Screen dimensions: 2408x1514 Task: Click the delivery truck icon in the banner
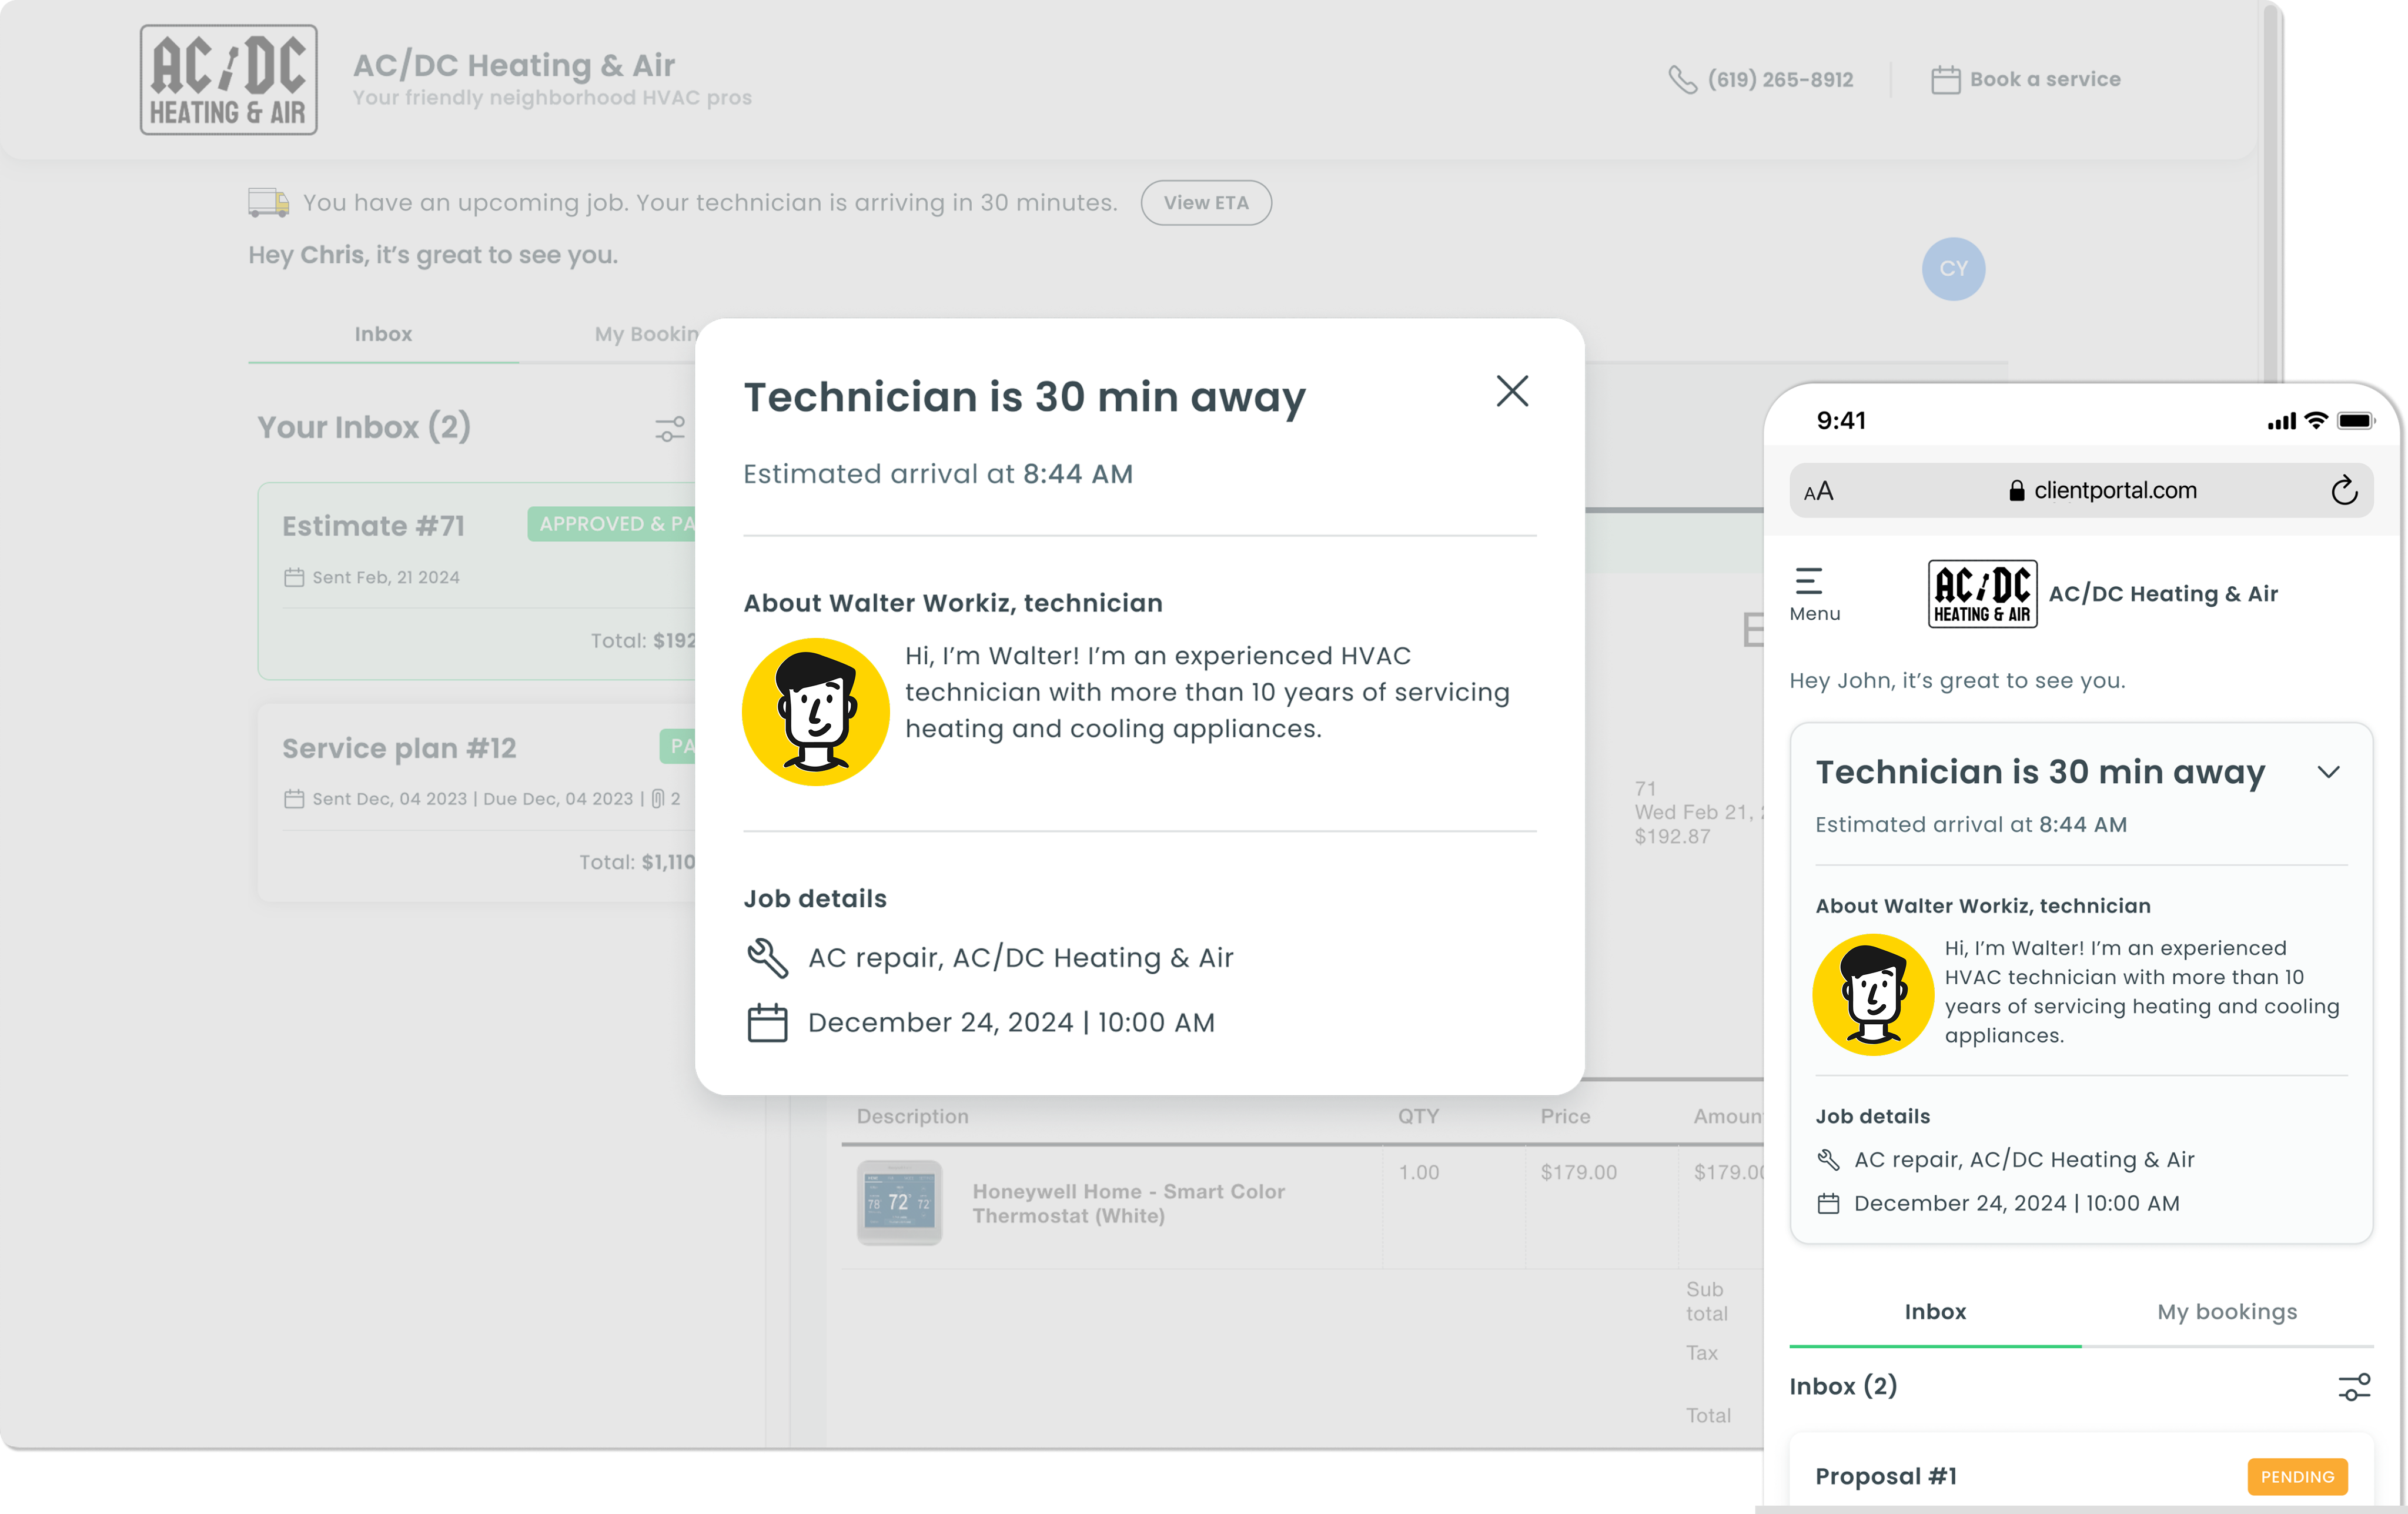pos(269,203)
